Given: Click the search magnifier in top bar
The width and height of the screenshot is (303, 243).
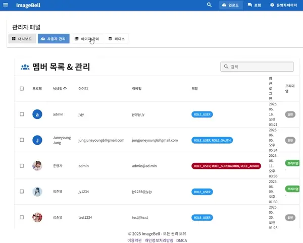Looking at the screenshot, I should pos(209,5).
